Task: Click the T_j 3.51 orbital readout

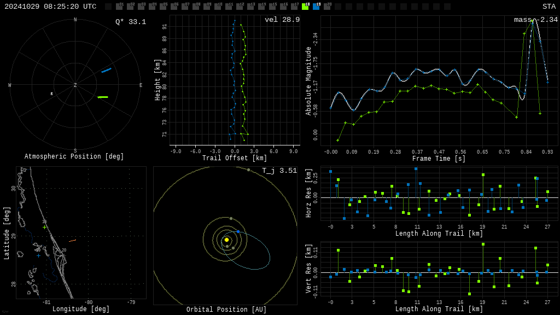Action: point(279,171)
